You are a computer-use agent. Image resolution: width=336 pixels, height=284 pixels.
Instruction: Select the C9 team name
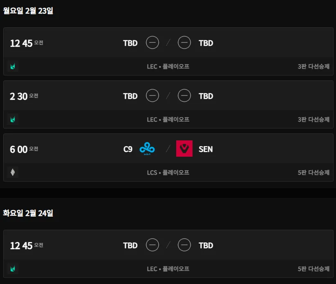tap(128, 149)
